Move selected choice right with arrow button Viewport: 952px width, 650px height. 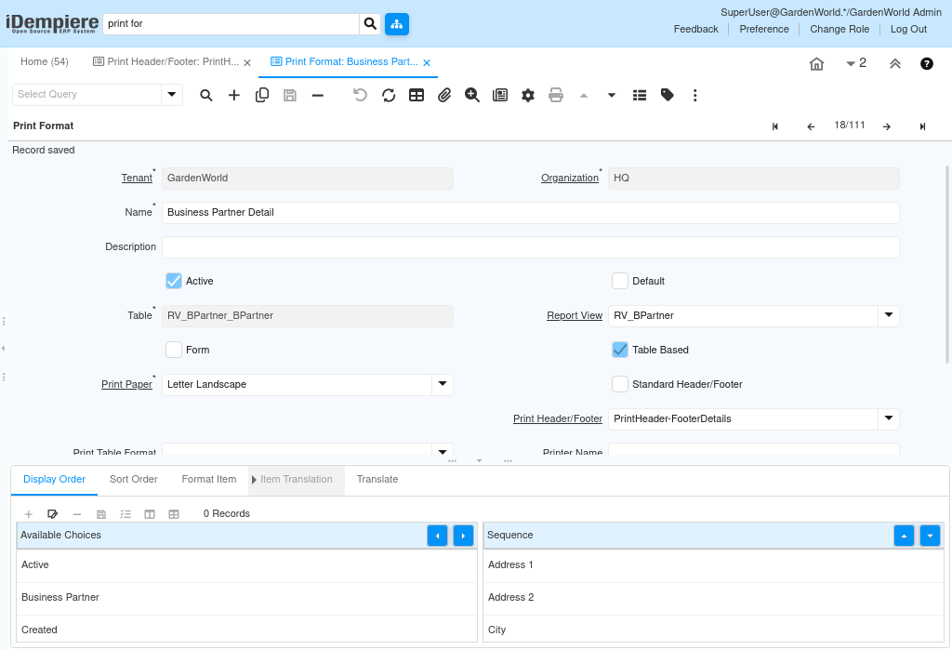tap(463, 536)
